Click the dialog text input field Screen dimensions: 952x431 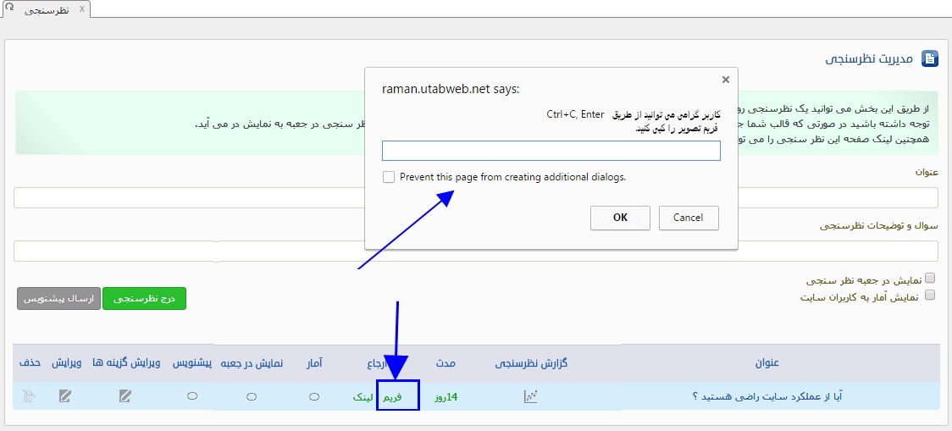(551, 151)
